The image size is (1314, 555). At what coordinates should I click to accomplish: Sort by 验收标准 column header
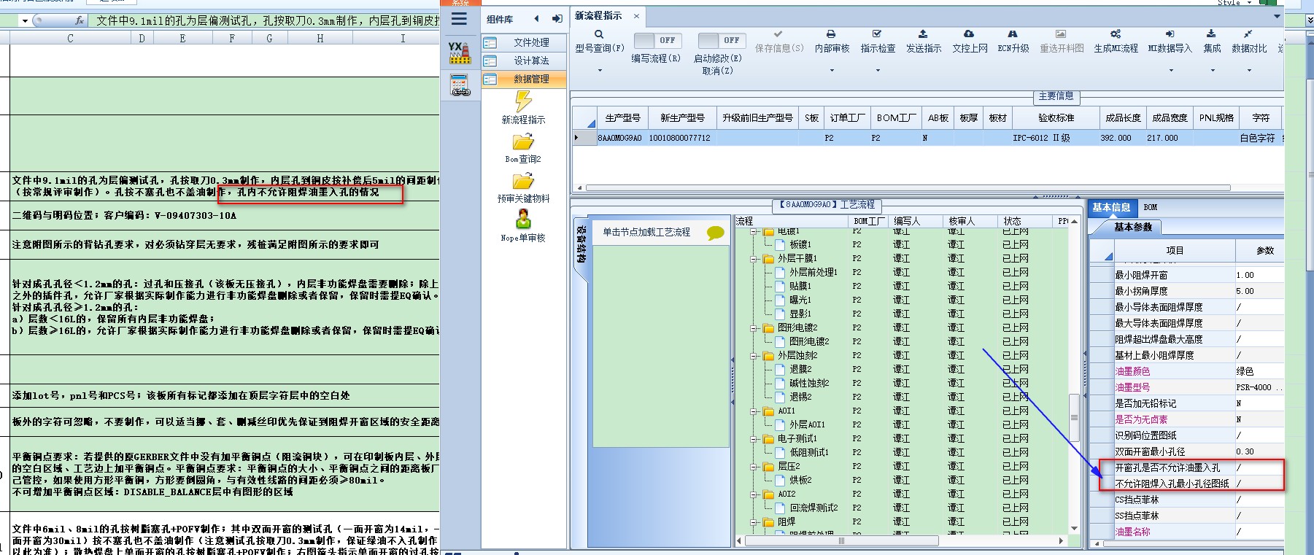tap(1056, 117)
